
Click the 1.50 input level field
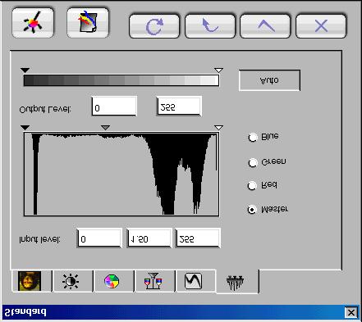149,238
